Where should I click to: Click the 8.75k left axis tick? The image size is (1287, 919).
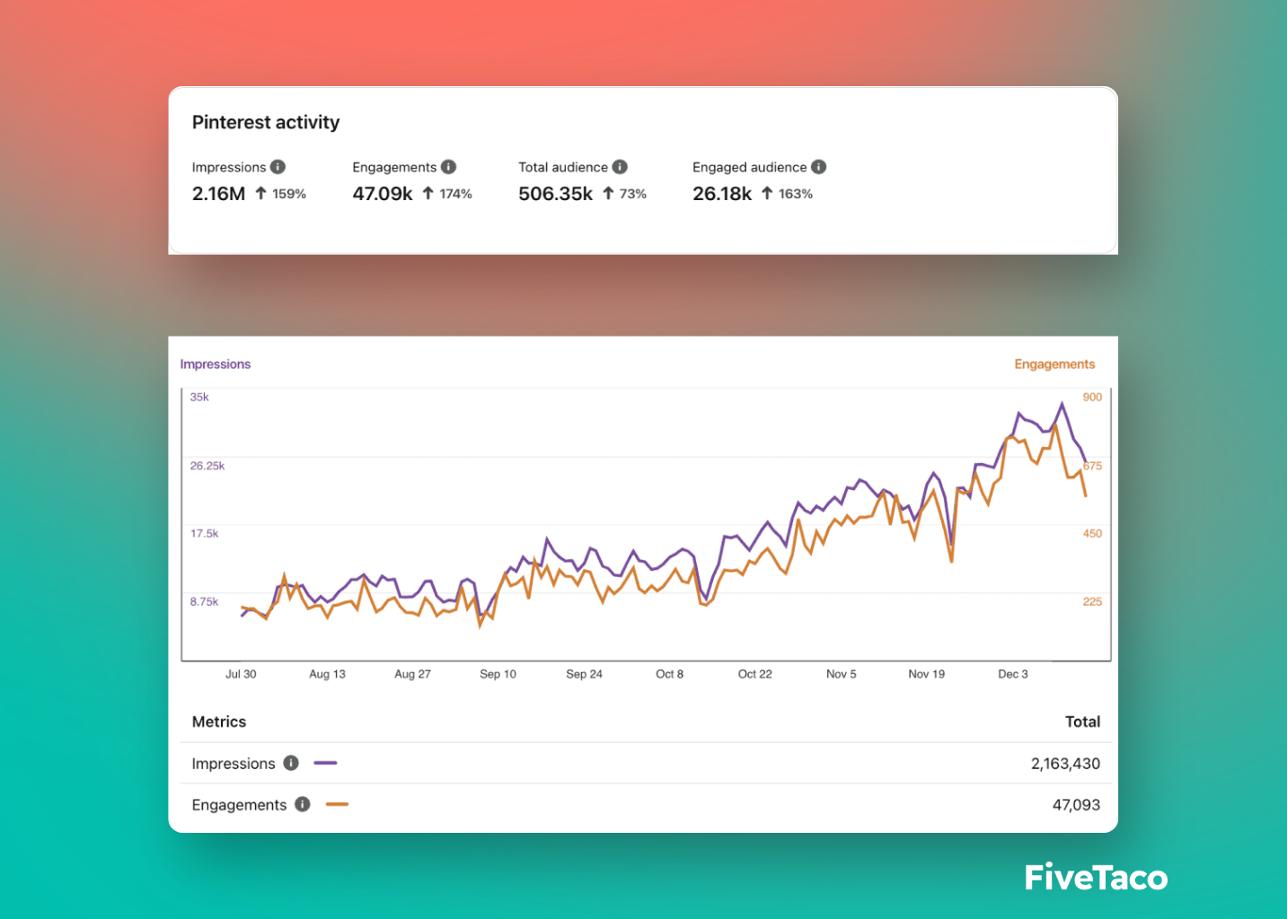[205, 601]
